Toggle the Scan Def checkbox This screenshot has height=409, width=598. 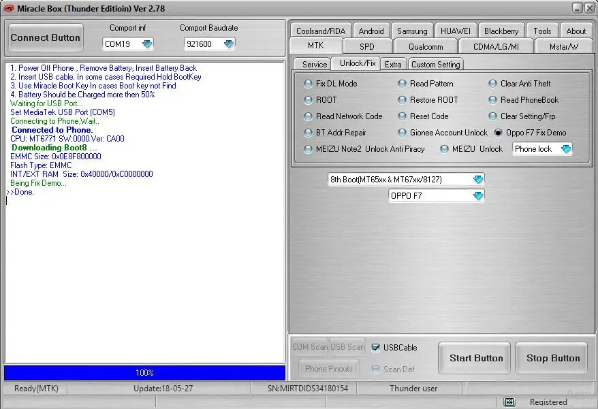pos(375,369)
